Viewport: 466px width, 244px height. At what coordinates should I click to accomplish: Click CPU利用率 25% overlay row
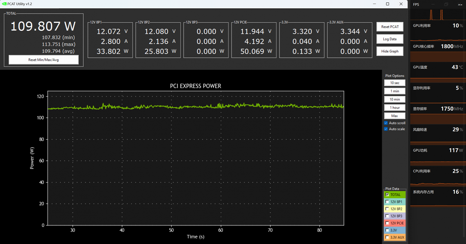pos(438,171)
